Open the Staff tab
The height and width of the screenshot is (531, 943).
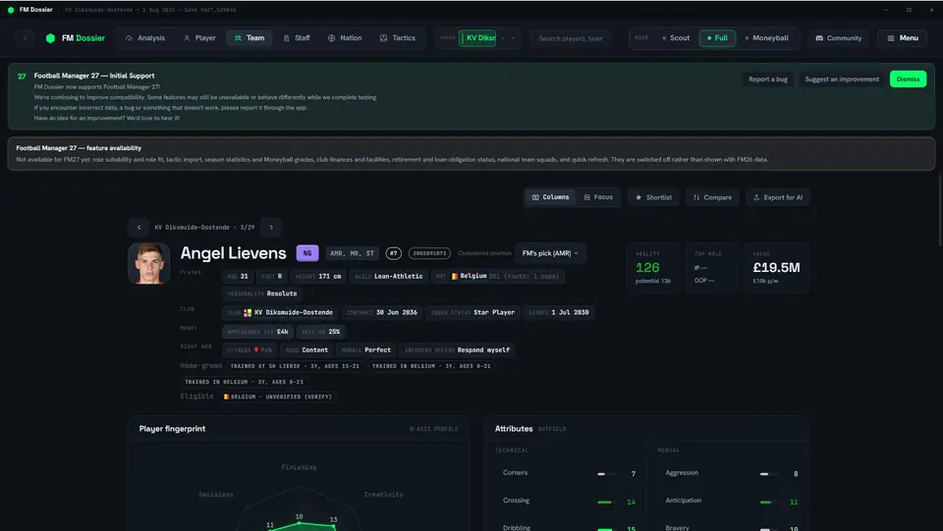coord(297,38)
